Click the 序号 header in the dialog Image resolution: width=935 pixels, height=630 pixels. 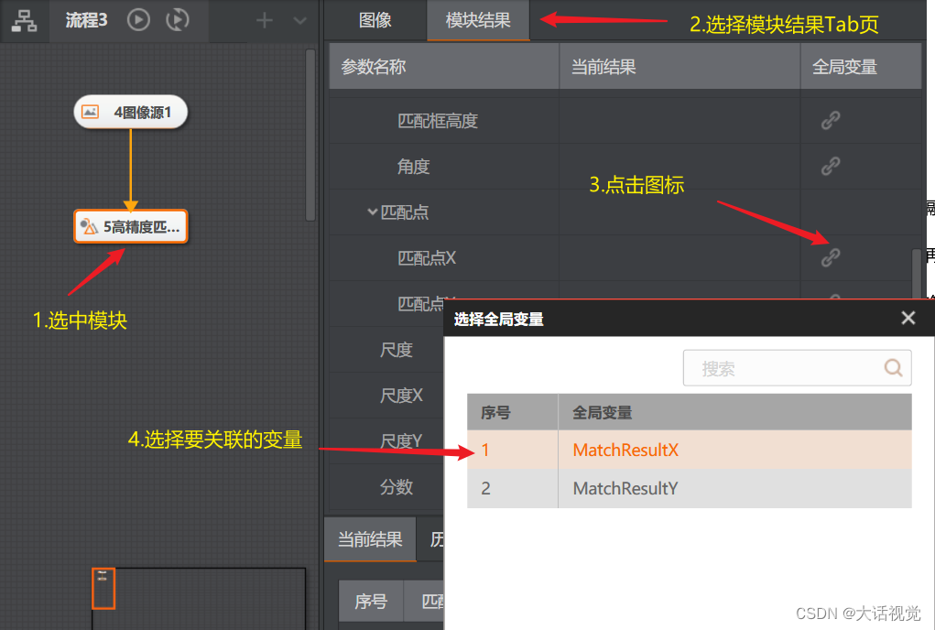click(512, 412)
